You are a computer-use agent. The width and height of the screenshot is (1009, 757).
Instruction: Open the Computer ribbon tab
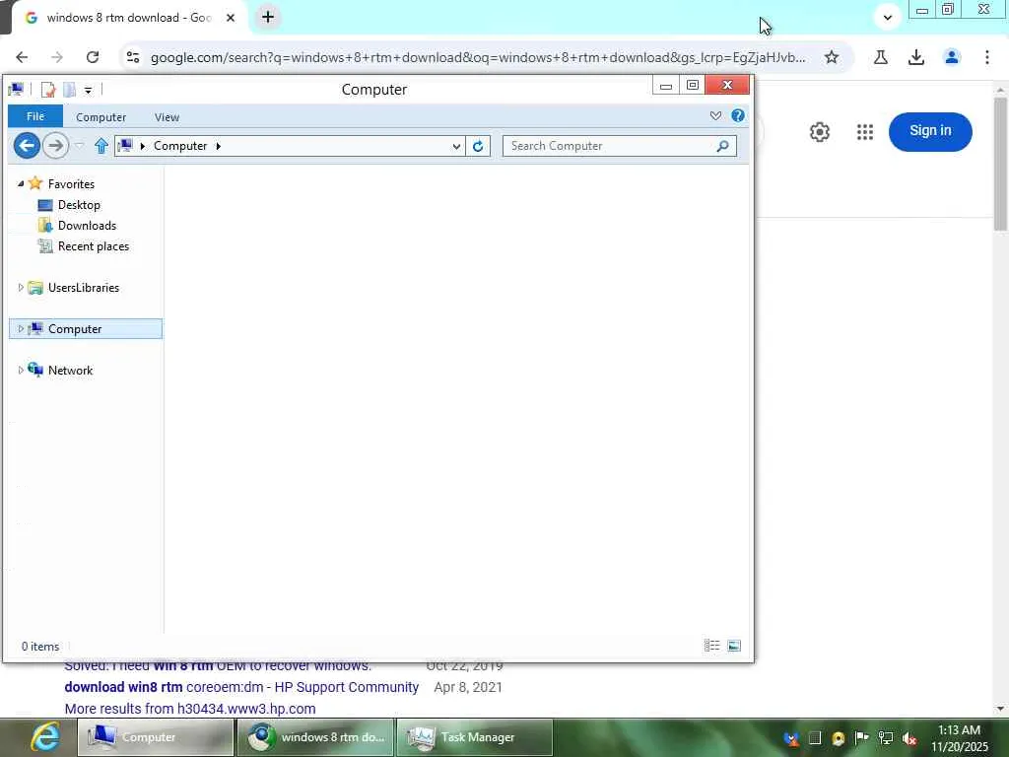coord(101,117)
